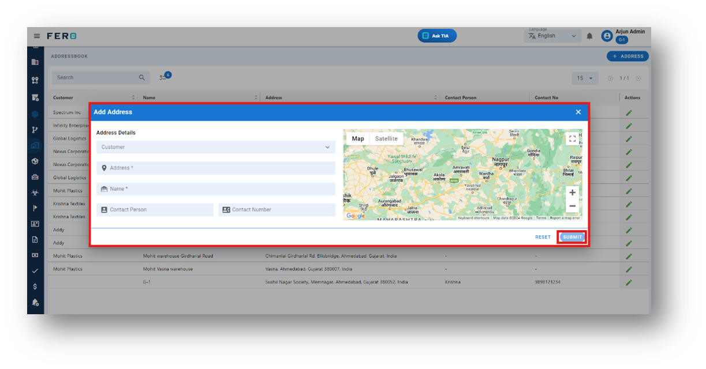Close the Add Address dialog

(x=578, y=112)
